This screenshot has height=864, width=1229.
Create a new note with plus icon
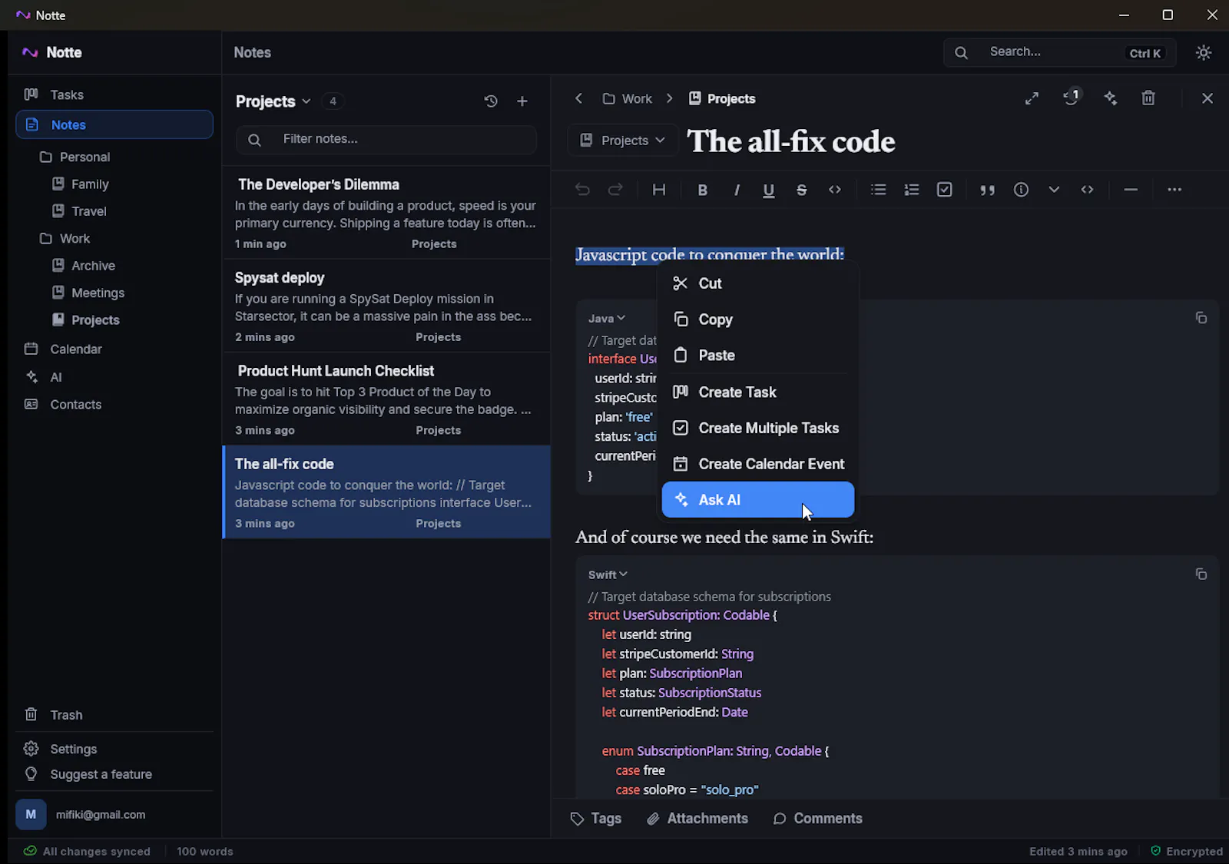click(x=522, y=101)
